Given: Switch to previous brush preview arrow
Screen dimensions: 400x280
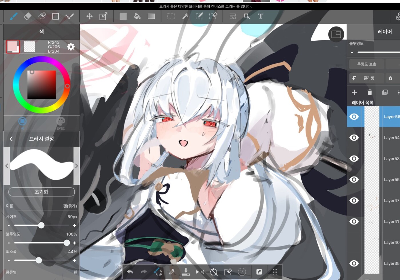Looking at the screenshot, I should (7, 166).
